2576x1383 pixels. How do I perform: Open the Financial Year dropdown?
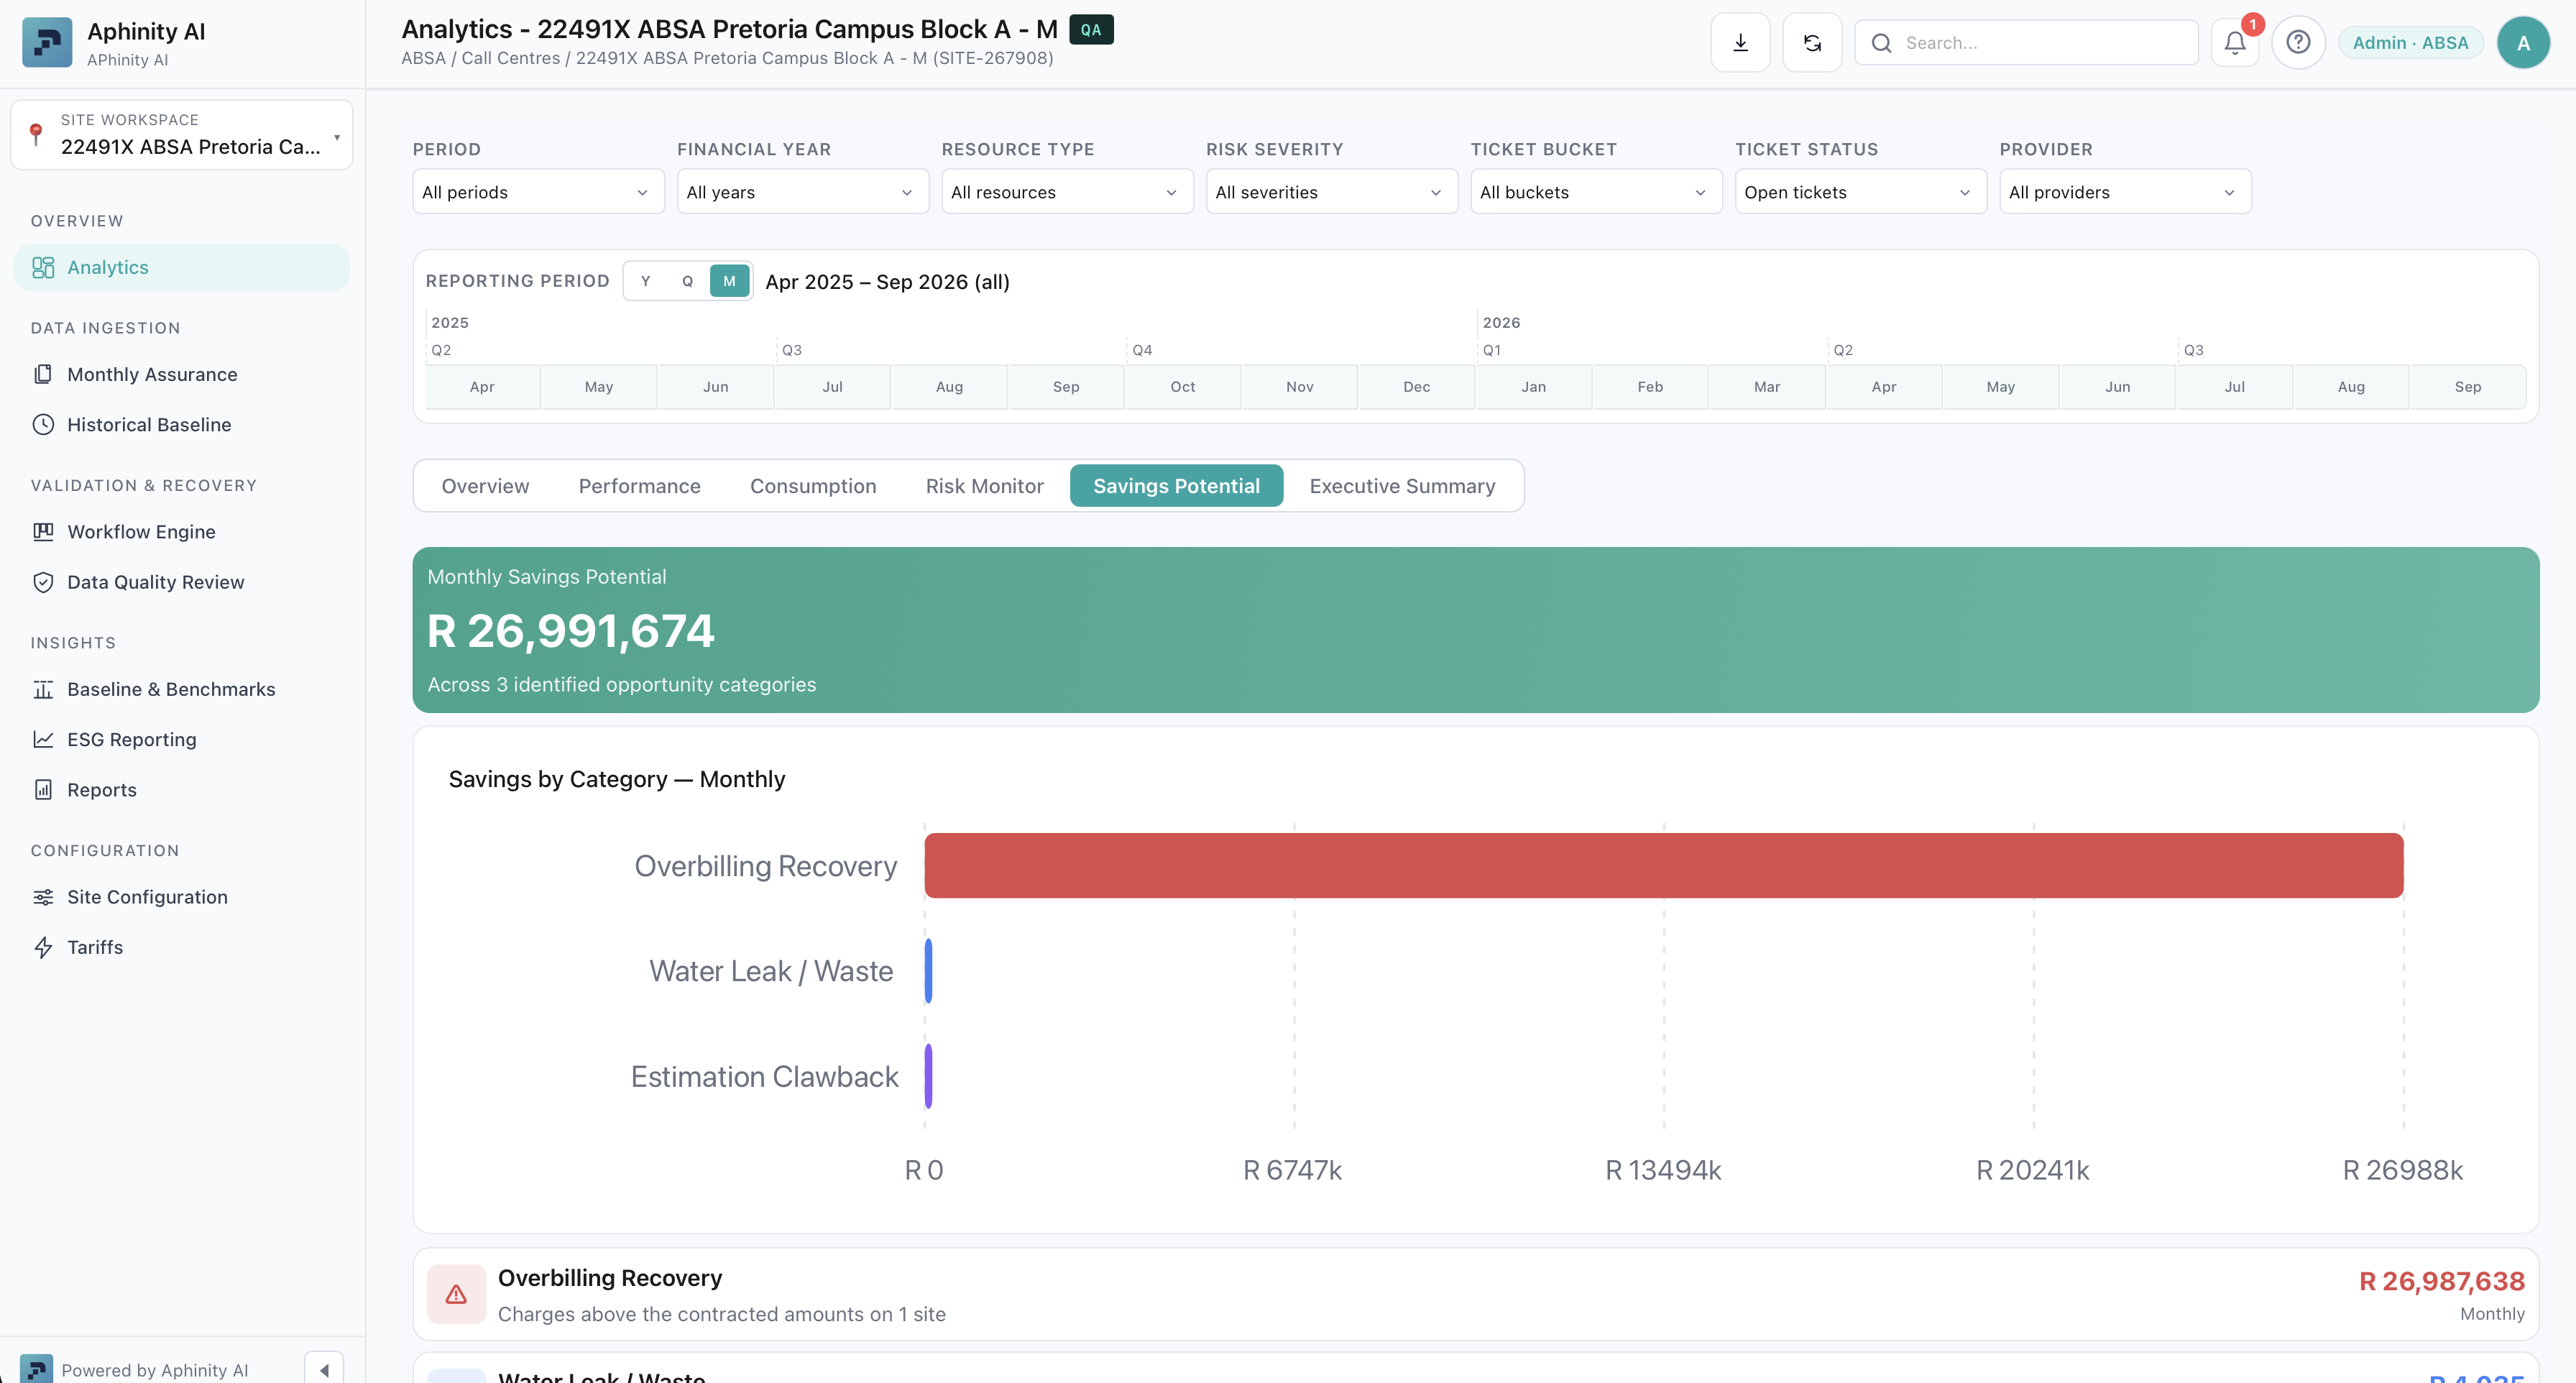tap(803, 192)
